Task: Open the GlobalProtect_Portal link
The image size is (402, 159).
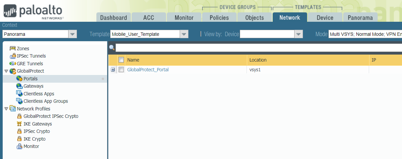Action: [148, 70]
